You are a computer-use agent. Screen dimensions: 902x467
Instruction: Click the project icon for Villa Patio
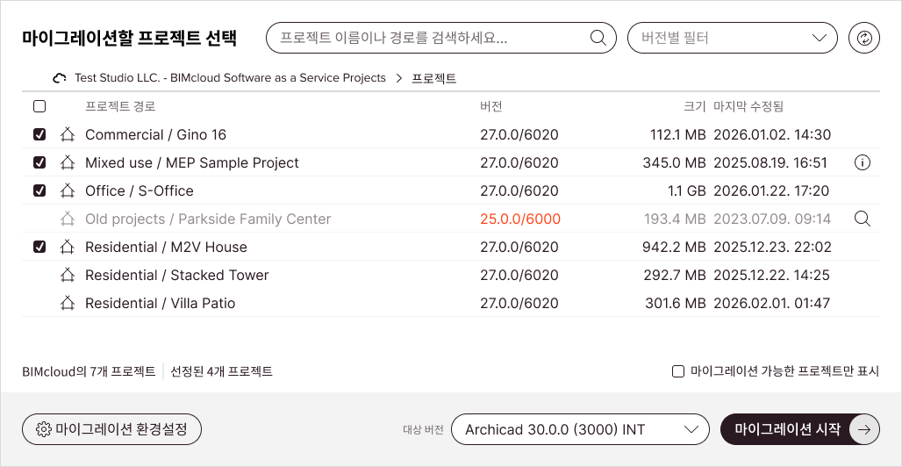[68, 303]
